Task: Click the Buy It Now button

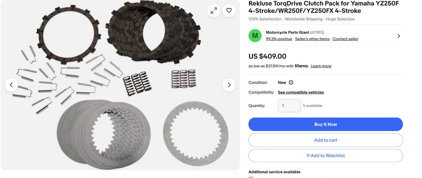Action: coord(326,125)
